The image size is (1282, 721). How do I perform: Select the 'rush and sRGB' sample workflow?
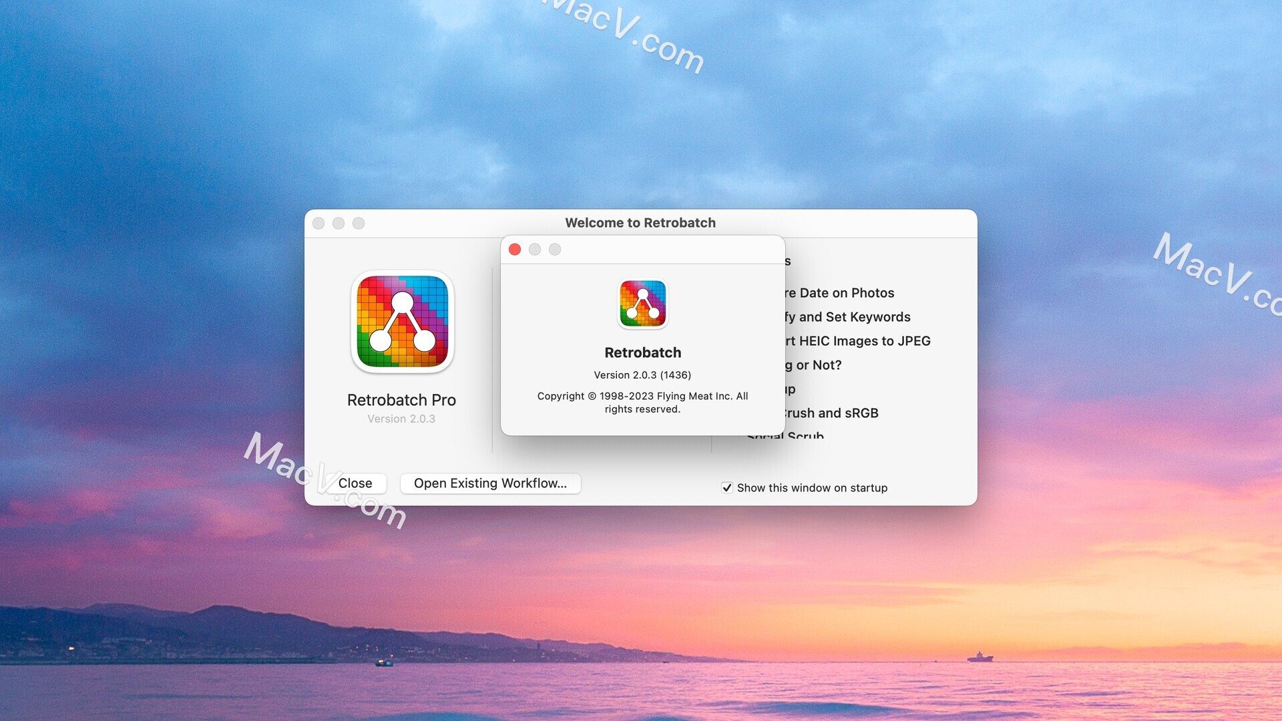[x=831, y=413]
